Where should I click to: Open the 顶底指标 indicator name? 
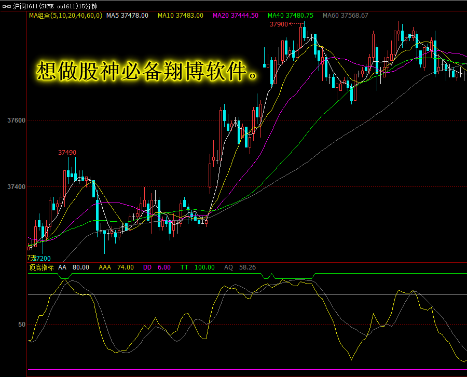tap(41, 267)
